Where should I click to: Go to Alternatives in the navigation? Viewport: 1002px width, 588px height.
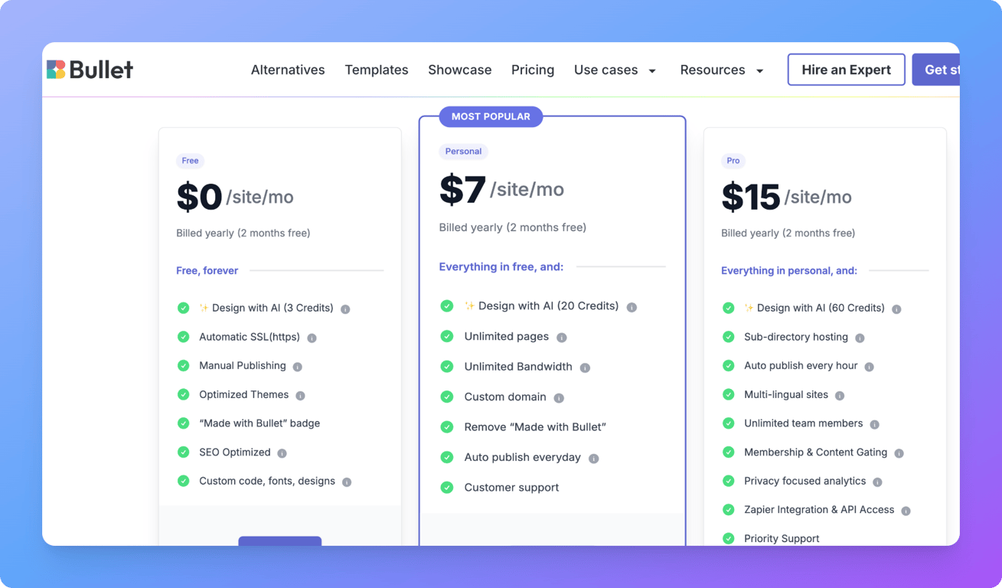coord(288,70)
